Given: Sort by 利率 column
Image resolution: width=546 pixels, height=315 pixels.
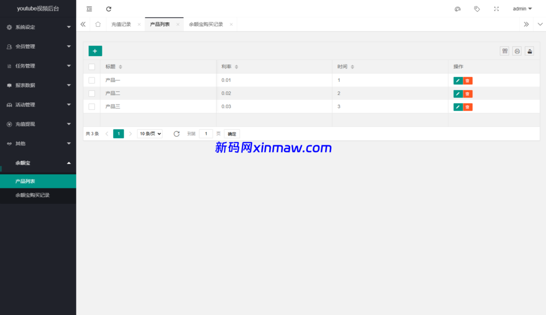Looking at the screenshot, I should coord(236,67).
